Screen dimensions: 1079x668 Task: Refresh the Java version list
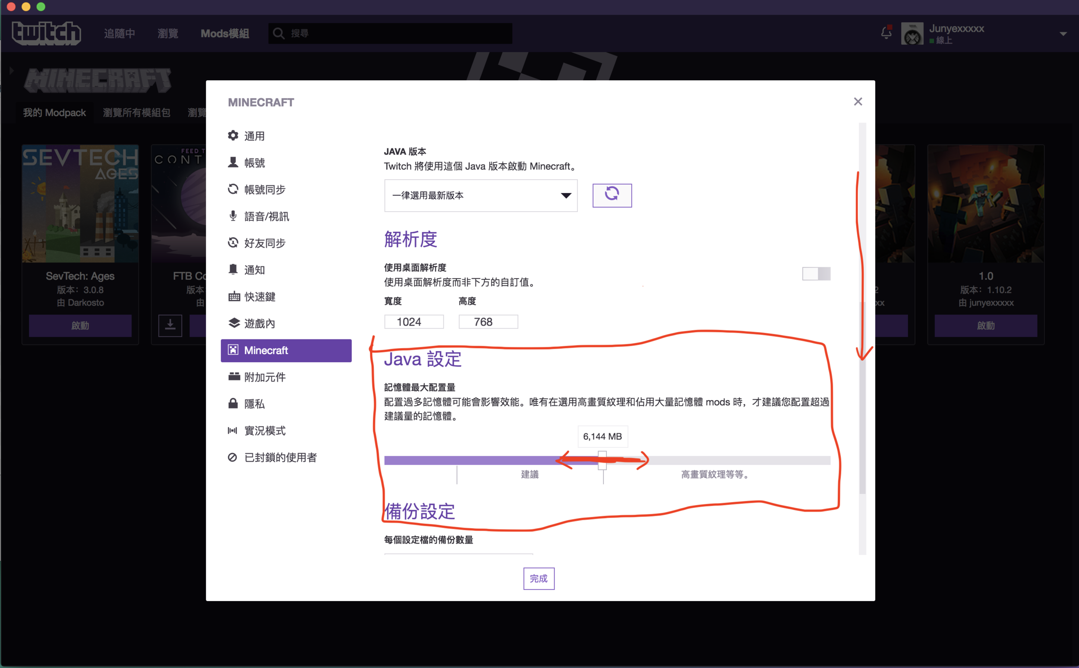(x=612, y=195)
